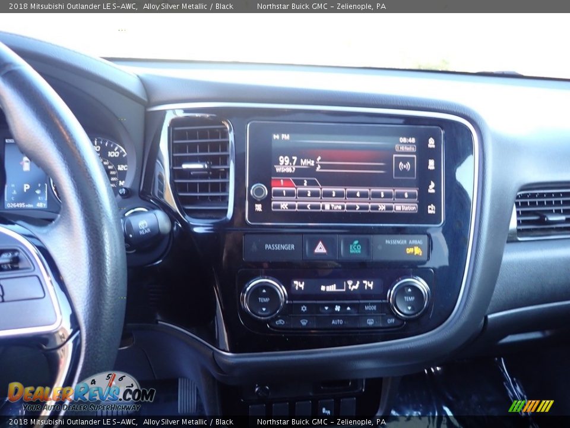Toggle the A/C snowflake button
This screenshot has height=428, width=570.
(304, 309)
